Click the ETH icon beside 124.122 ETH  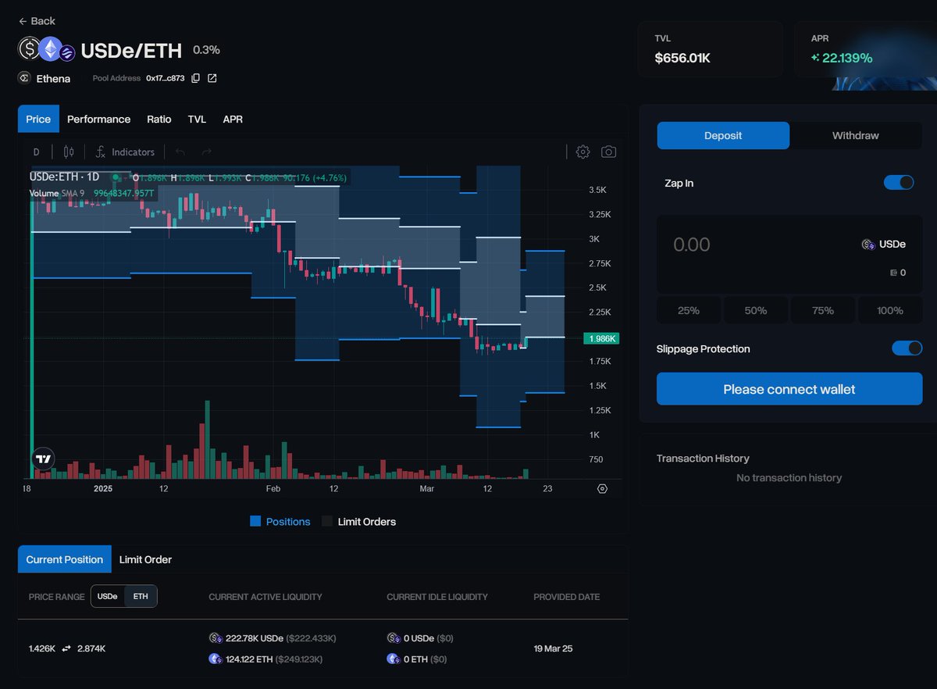pyautogui.click(x=215, y=659)
